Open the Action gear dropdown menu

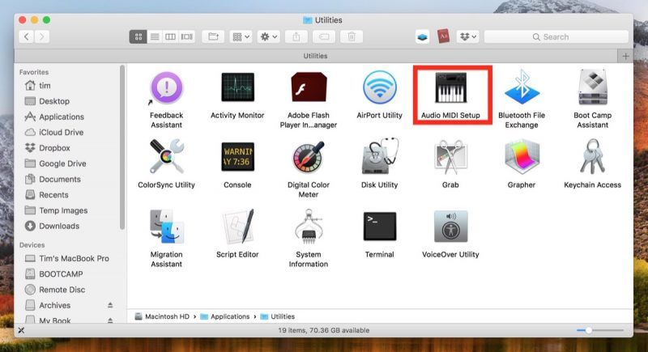point(267,36)
